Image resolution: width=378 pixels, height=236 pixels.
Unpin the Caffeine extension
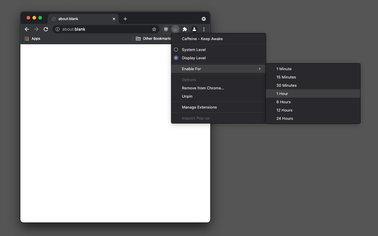click(219, 96)
